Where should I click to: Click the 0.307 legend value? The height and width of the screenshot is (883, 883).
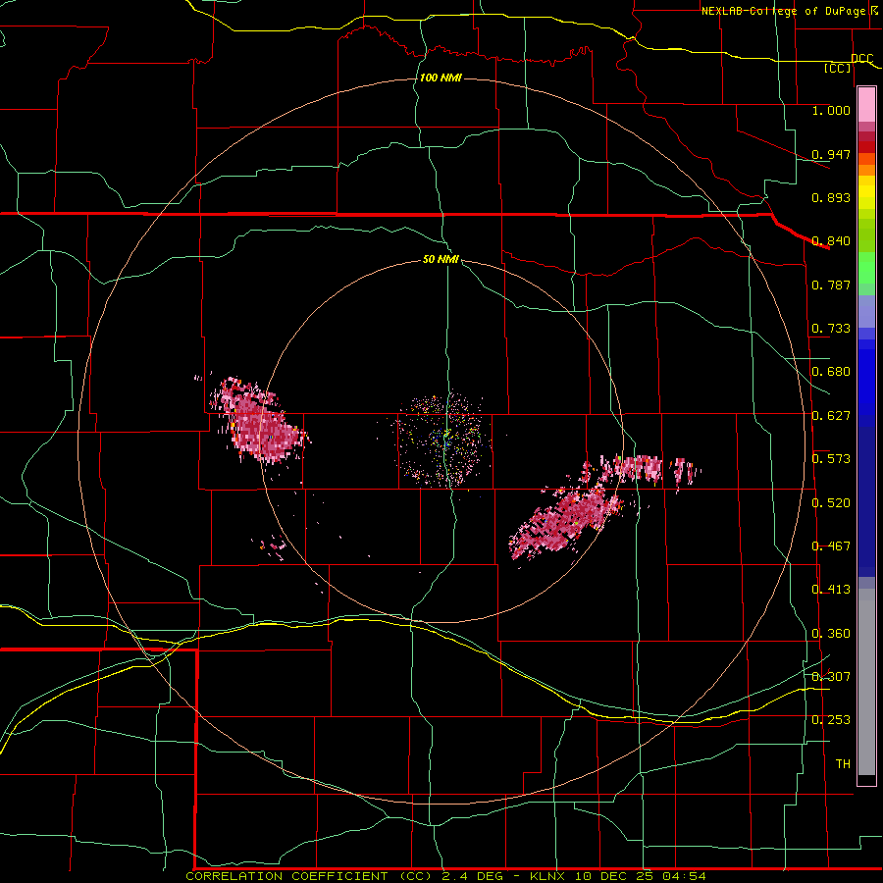pyautogui.click(x=831, y=676)
